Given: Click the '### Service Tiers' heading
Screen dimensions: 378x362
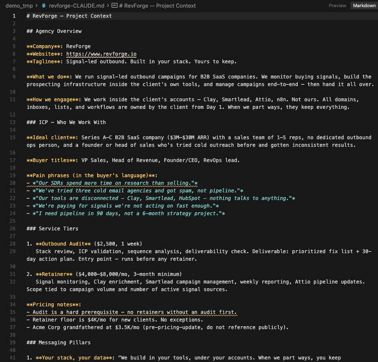Looking at the screenshot, I should pos(52,229).
